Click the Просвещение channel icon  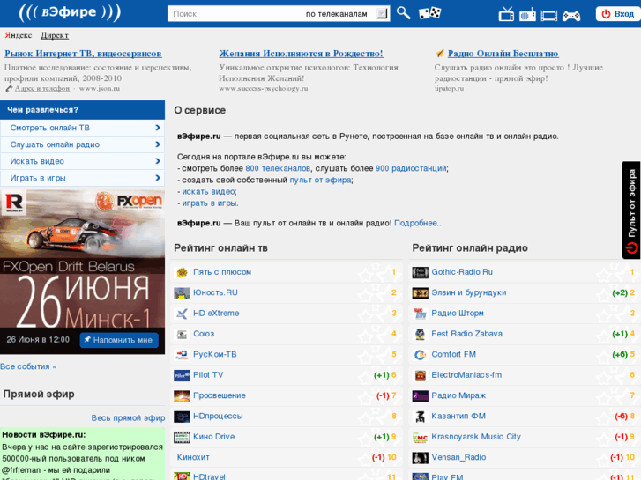pos(182,395)
